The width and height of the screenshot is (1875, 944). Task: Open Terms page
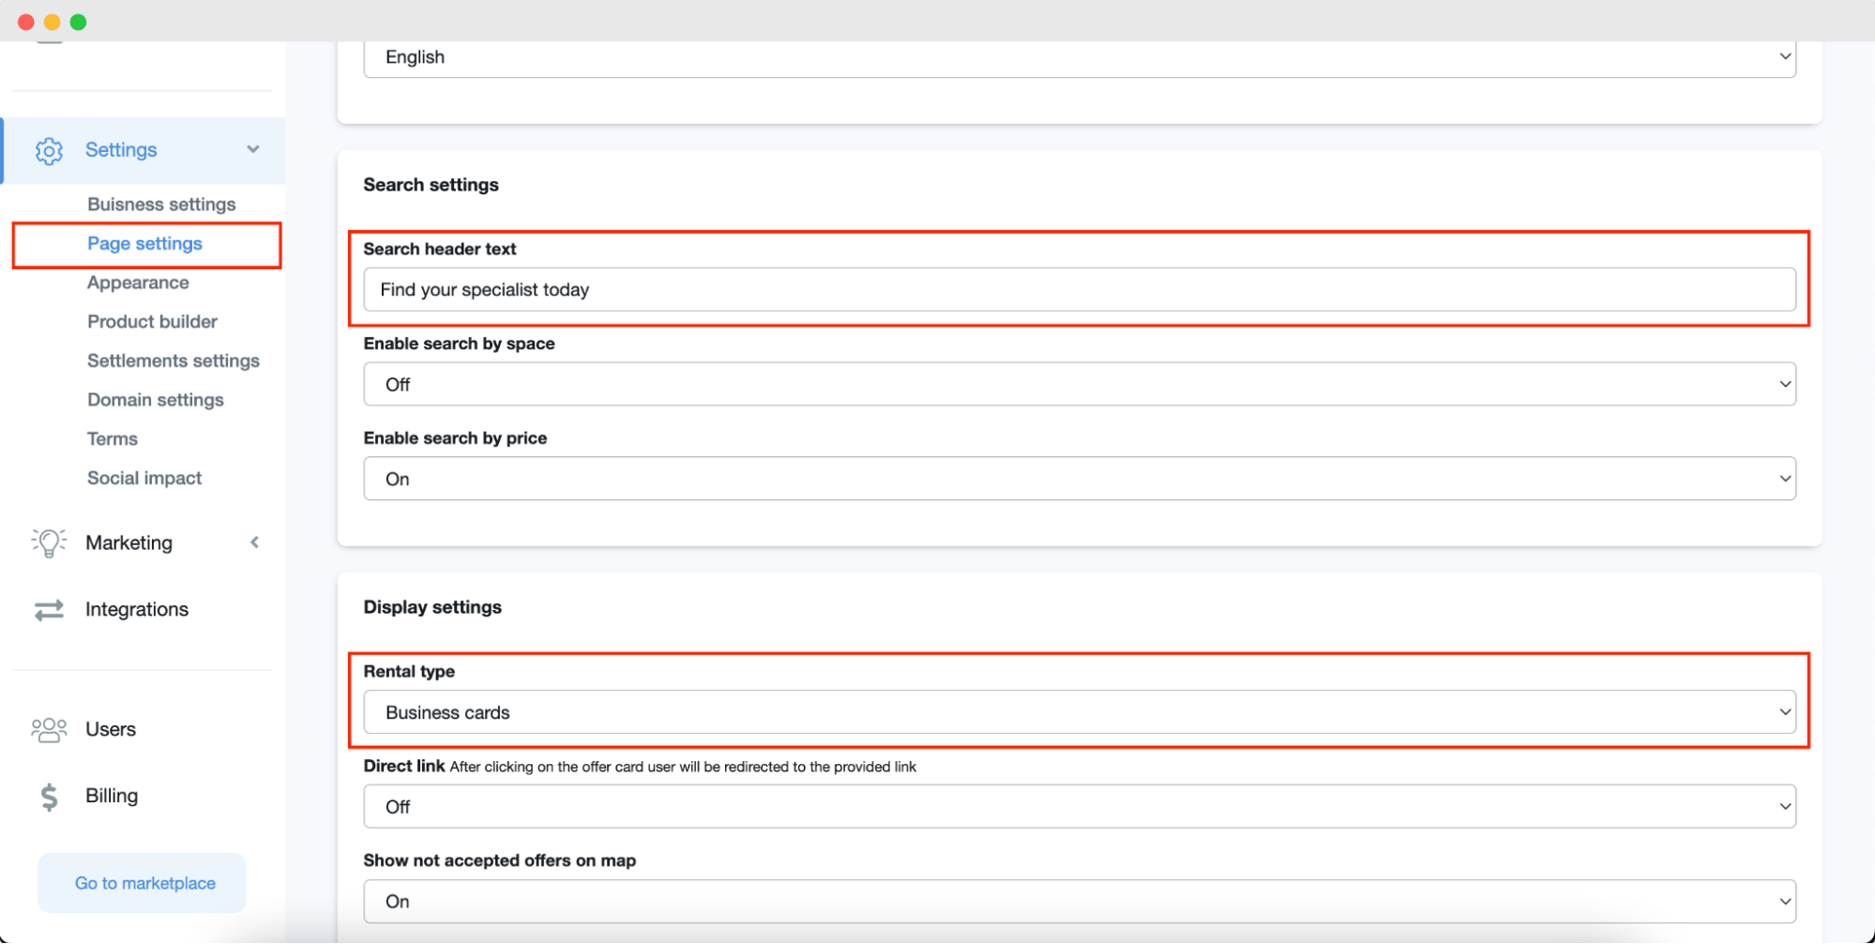113,439
